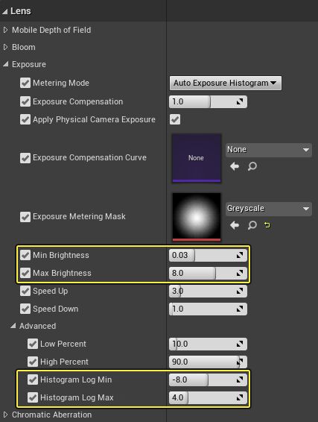Collapse the Exposure section
This screenshot has width=318, height=422.
click(5, 64)
